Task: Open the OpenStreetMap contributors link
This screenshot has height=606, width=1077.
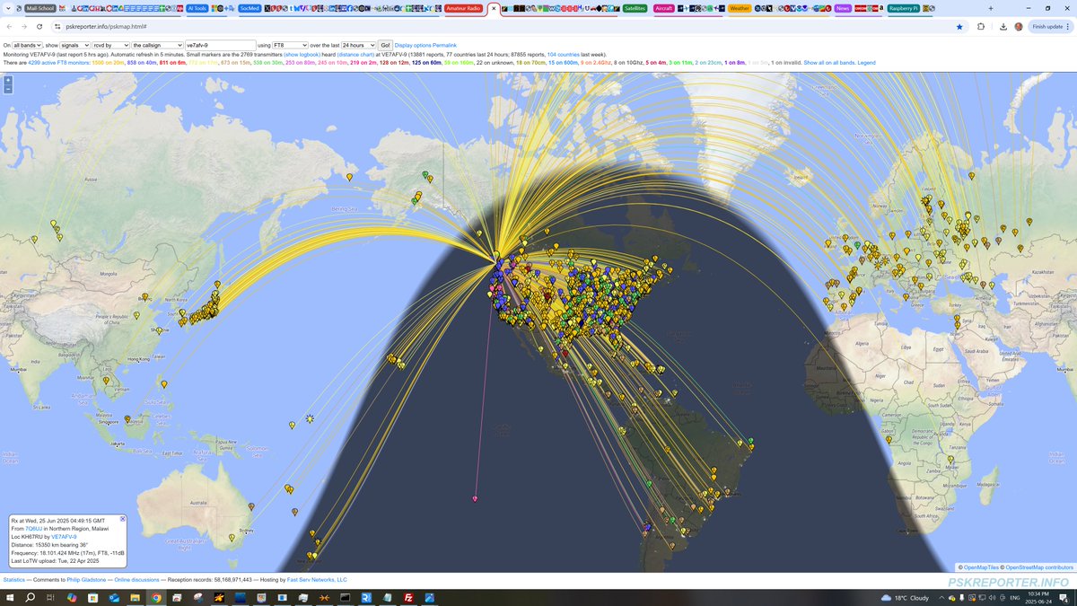Action: 1038,567
